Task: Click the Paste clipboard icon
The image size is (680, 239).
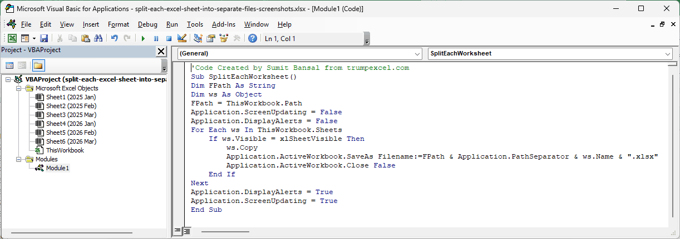Action: (85, 38)
